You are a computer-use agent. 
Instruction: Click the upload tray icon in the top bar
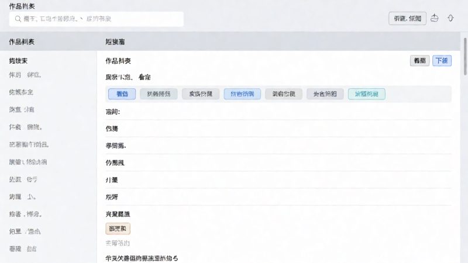click(435, 18)
